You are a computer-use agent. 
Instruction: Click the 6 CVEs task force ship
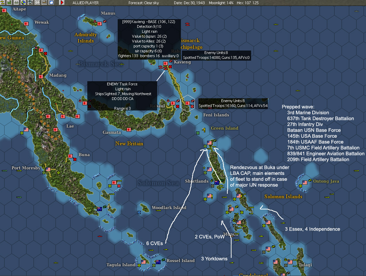point(166,250)
